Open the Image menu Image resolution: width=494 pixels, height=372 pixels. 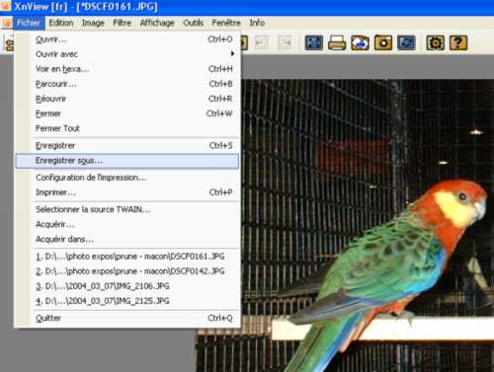click(93, 23)
